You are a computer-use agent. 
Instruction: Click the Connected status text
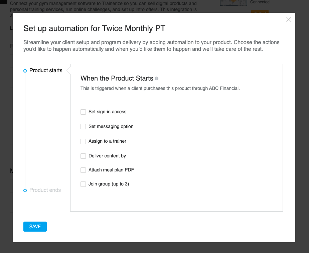click(x=260, y=2)
